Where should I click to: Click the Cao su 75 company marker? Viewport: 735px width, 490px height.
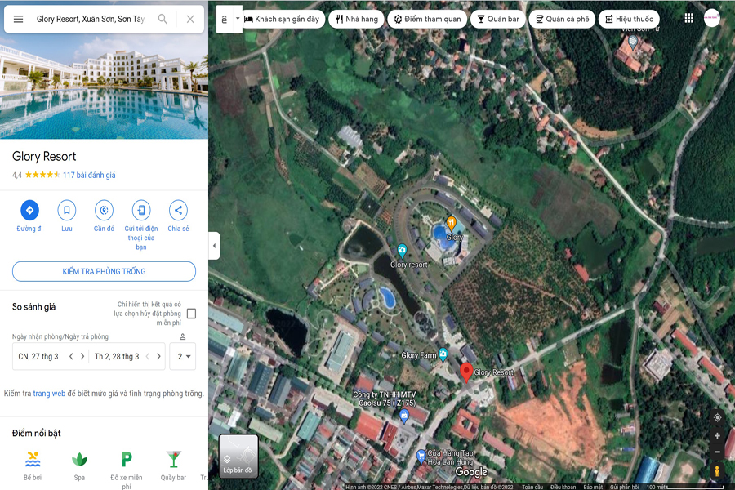(x=404, y=416)
